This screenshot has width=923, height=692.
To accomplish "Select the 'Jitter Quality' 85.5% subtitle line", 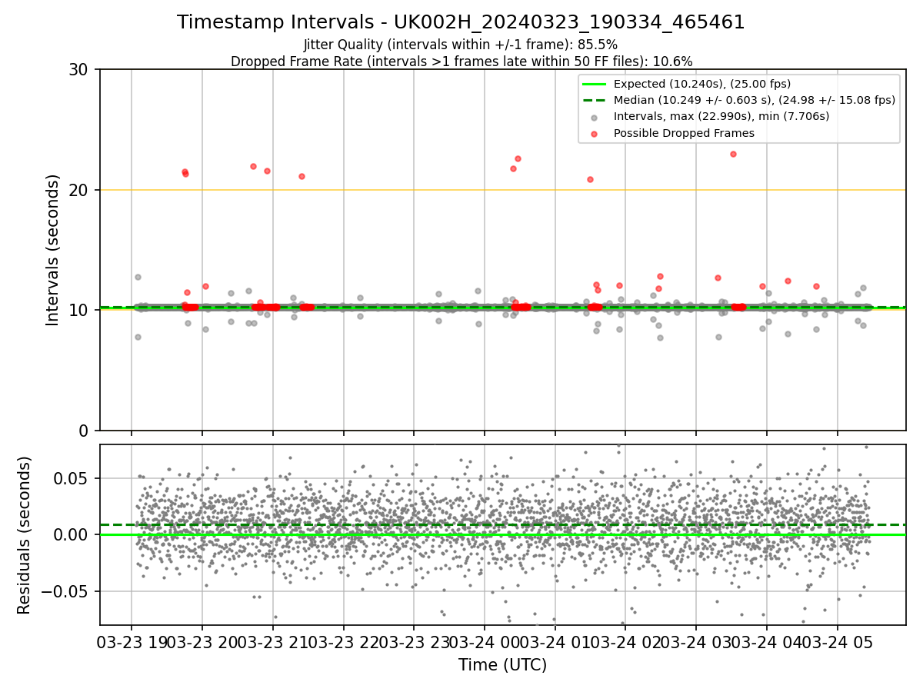I will pyautogui.click(x=461, y=45).
